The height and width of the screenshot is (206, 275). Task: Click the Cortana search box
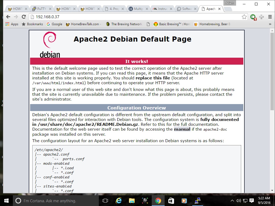coord(56,201)
